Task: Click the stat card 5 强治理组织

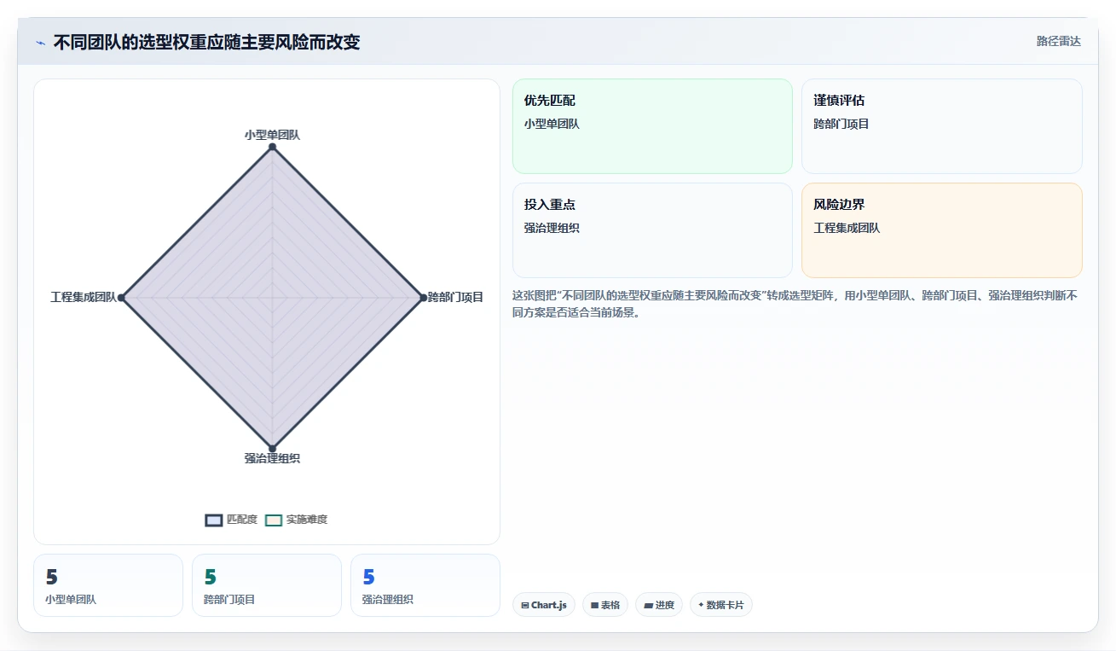Action: click(x=425, y=585)
